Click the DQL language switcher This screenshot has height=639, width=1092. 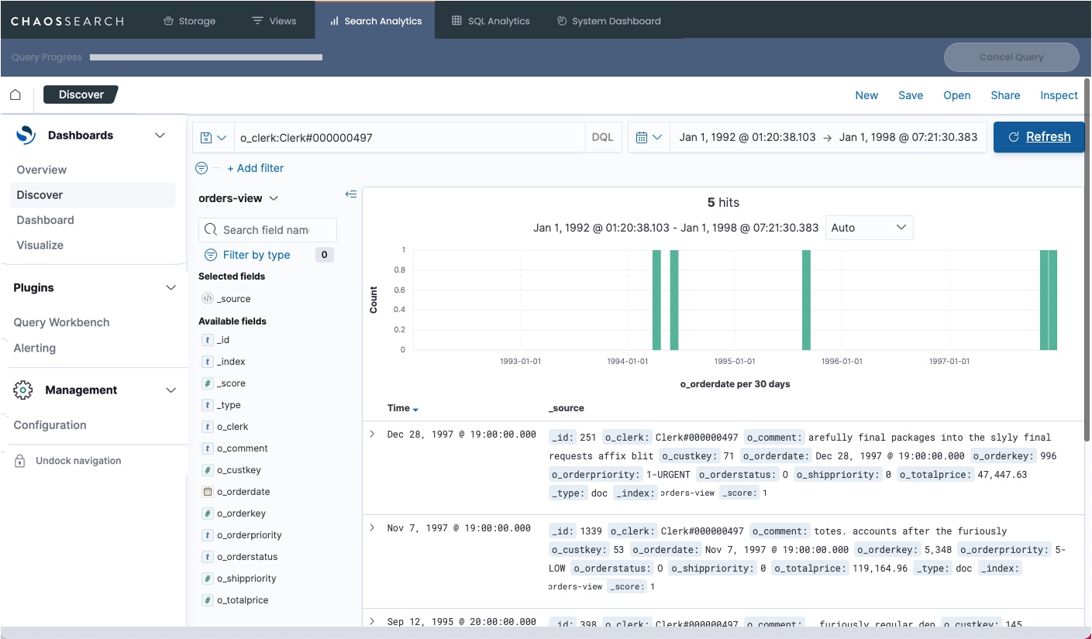(602, 137)
